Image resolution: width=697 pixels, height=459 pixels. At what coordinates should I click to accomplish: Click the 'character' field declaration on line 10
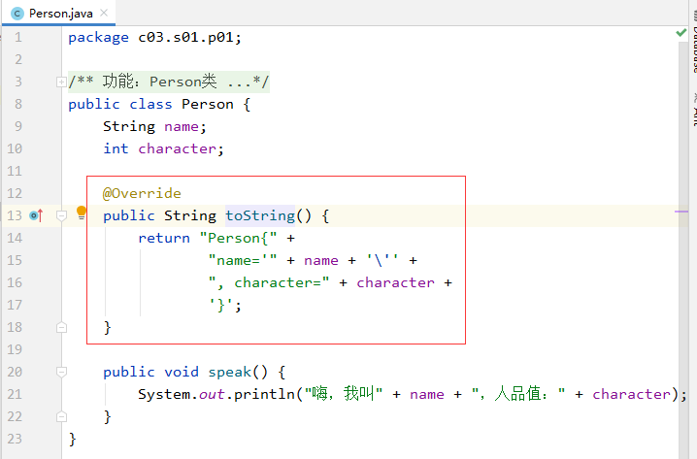click(177, 148)
